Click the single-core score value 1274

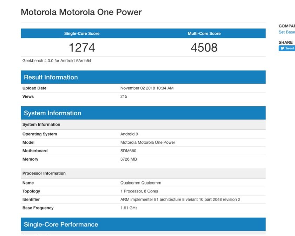[82, 47]
